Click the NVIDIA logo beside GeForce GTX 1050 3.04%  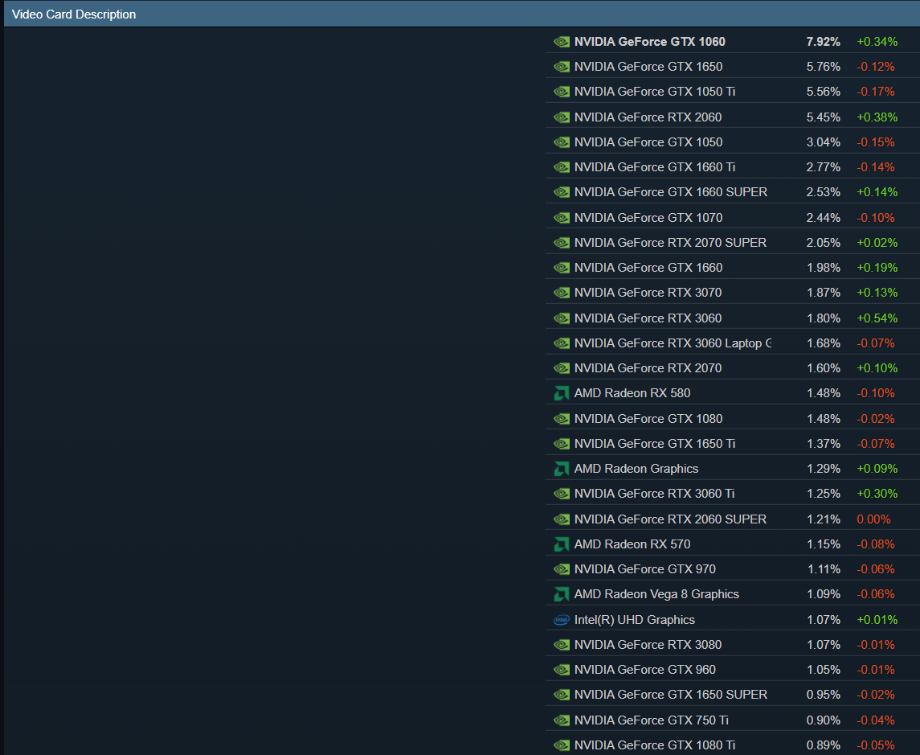click(562, 142)
